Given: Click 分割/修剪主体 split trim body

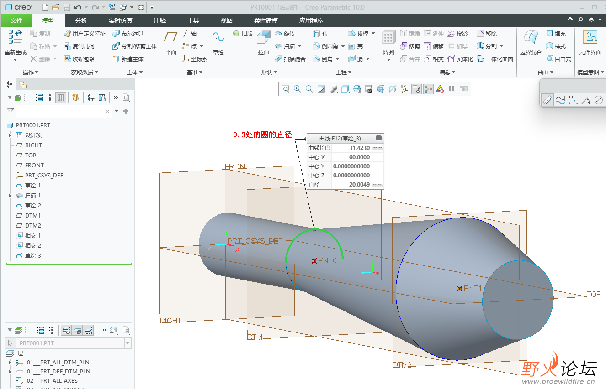Looking at the screenshot, I should pyautogui.click(x=135, y=47).
